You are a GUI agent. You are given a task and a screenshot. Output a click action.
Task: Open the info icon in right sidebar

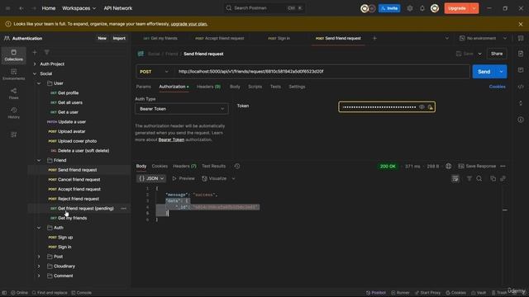coord(521,120)
